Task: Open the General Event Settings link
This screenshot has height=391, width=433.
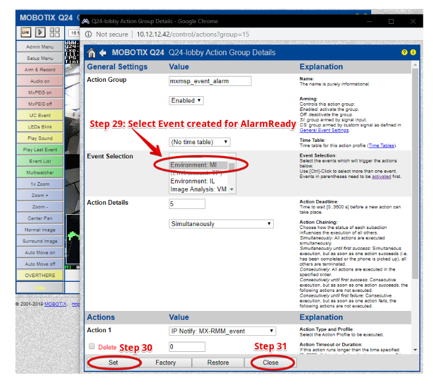Action: pos(324,131)
